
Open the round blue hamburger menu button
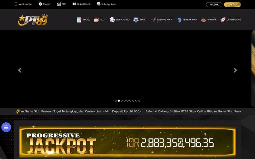tap(6, 127)
